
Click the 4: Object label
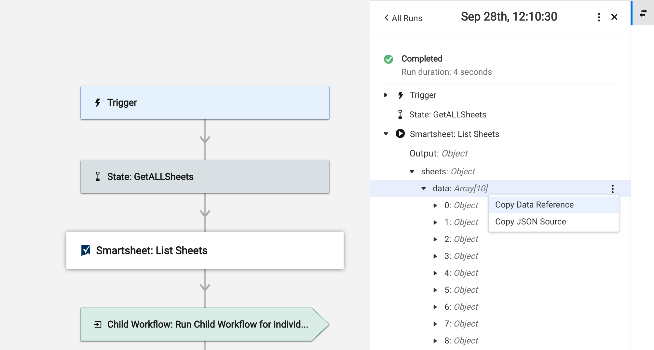click(x=461, y=273)
